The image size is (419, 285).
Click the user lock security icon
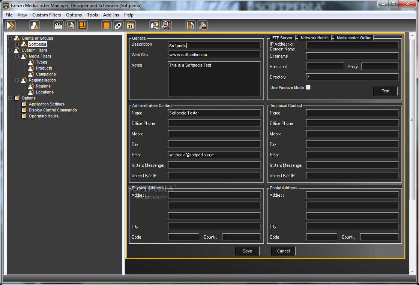click(203, 25)
